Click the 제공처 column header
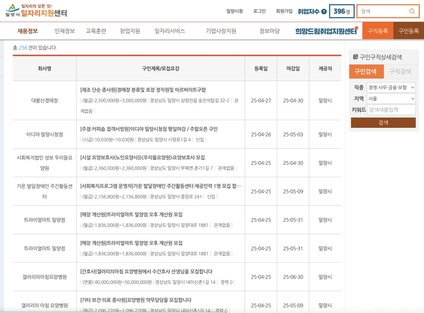424x313 pixels. tap(325, 69)
